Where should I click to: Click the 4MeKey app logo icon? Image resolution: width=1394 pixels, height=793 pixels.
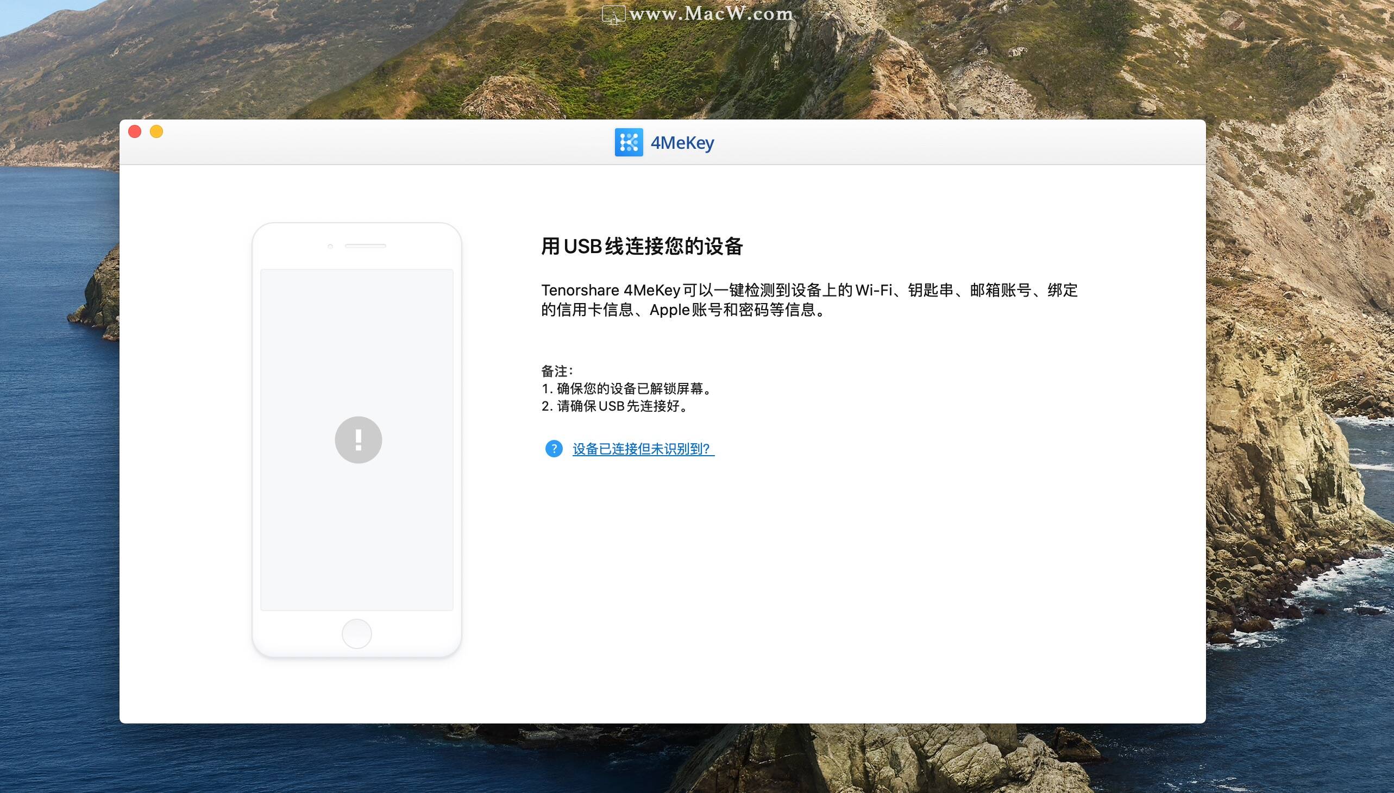pyautogui.click(x=629, y=142)
